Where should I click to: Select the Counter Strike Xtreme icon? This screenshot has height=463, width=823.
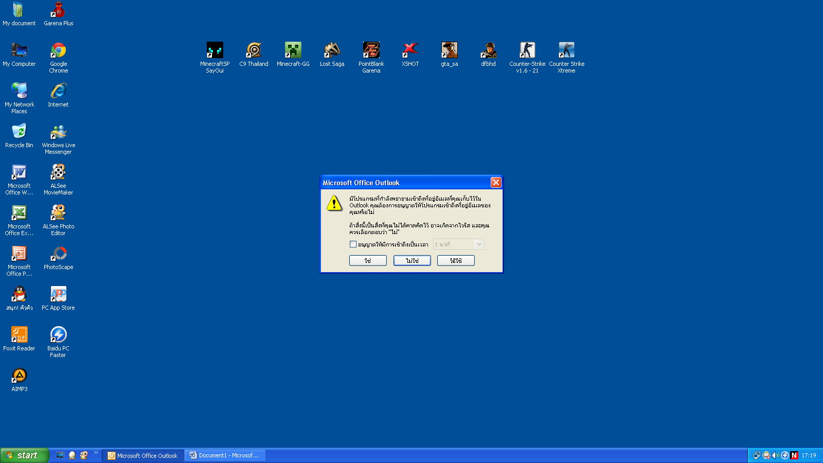pos(566,57)
